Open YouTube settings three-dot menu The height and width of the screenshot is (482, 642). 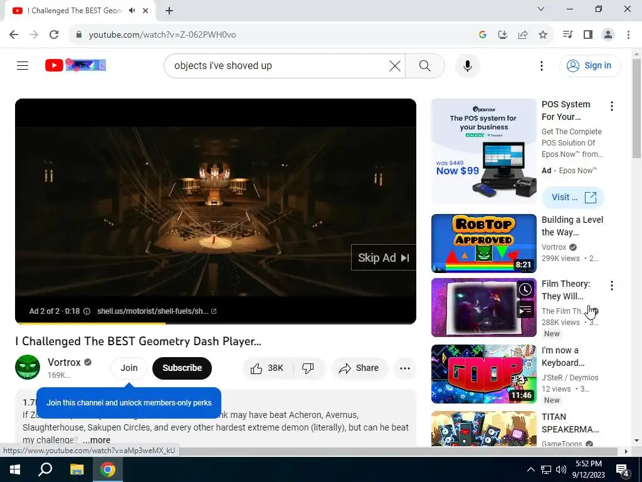point(541,65)
